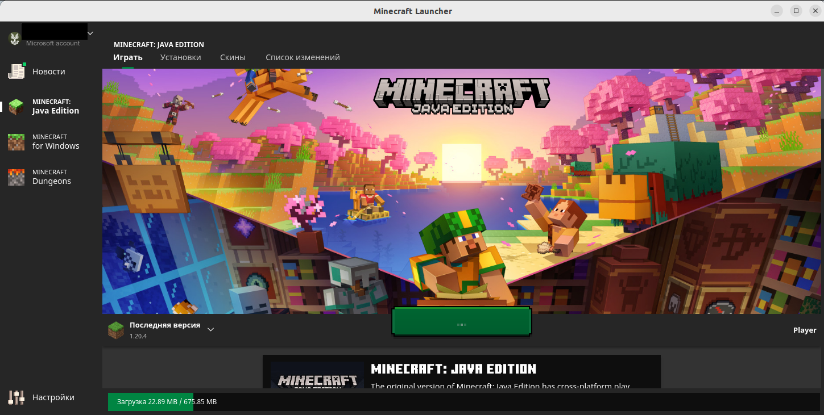Click the download progress bar

click(463, 401)
